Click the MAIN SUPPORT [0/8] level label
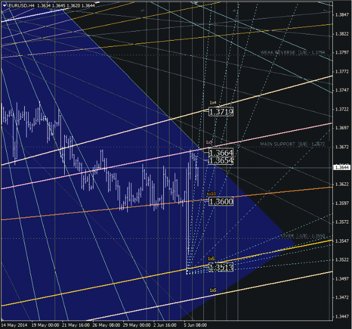This screenshot has height=329, width=352. click(292, 144)
